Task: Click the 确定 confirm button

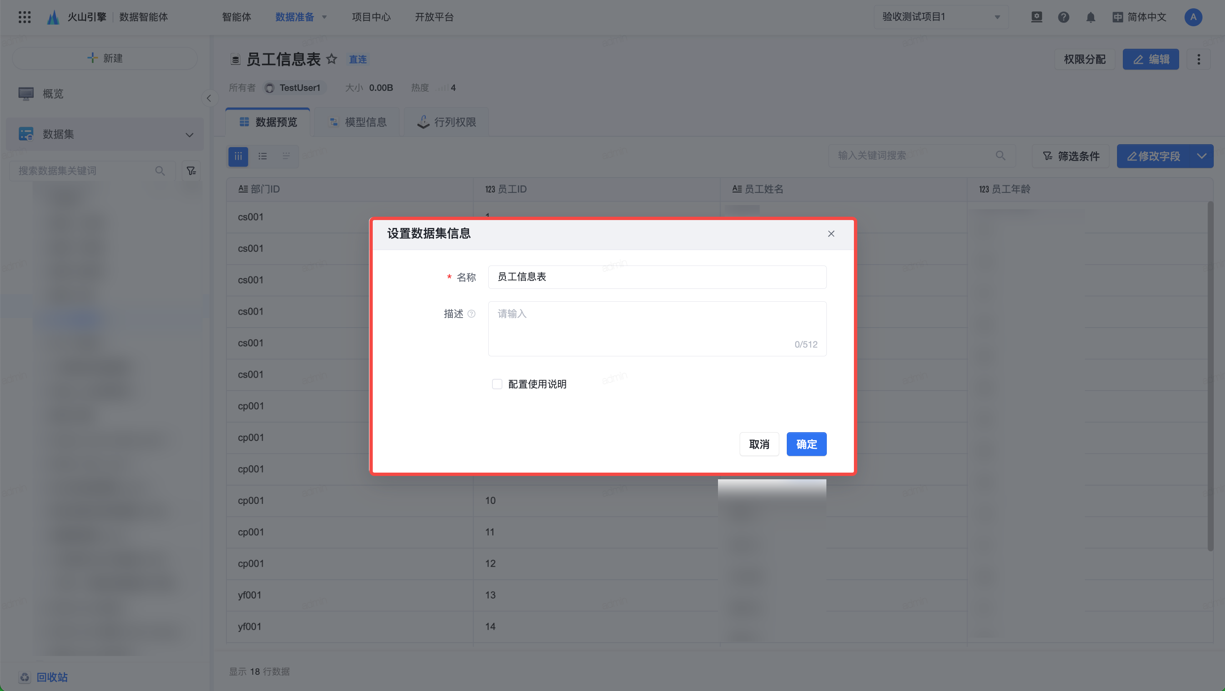Action: pos(806,444)
